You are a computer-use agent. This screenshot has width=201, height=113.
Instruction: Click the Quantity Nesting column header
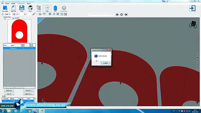click(x=23, y=45)
